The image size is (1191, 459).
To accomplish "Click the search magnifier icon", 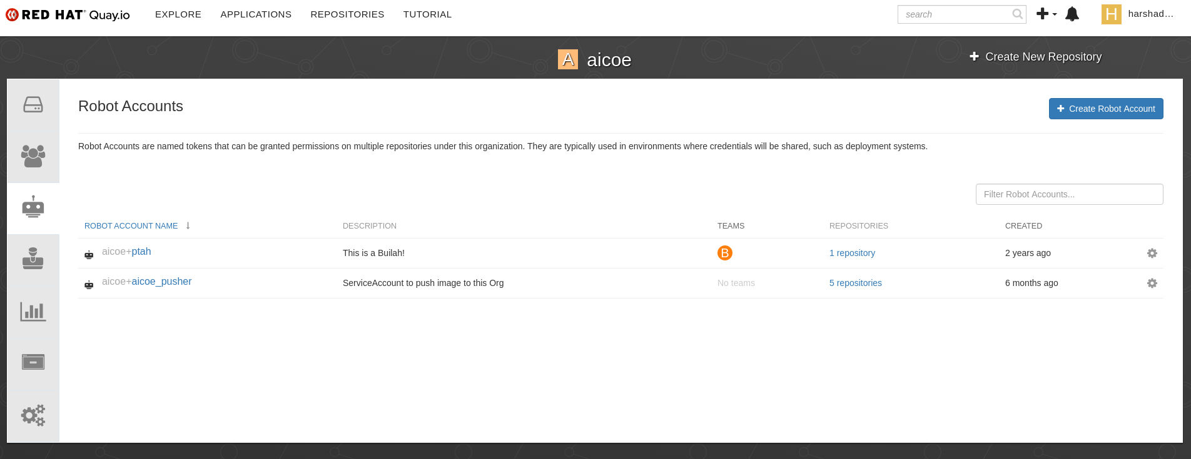I will (x=1018, y=14).
